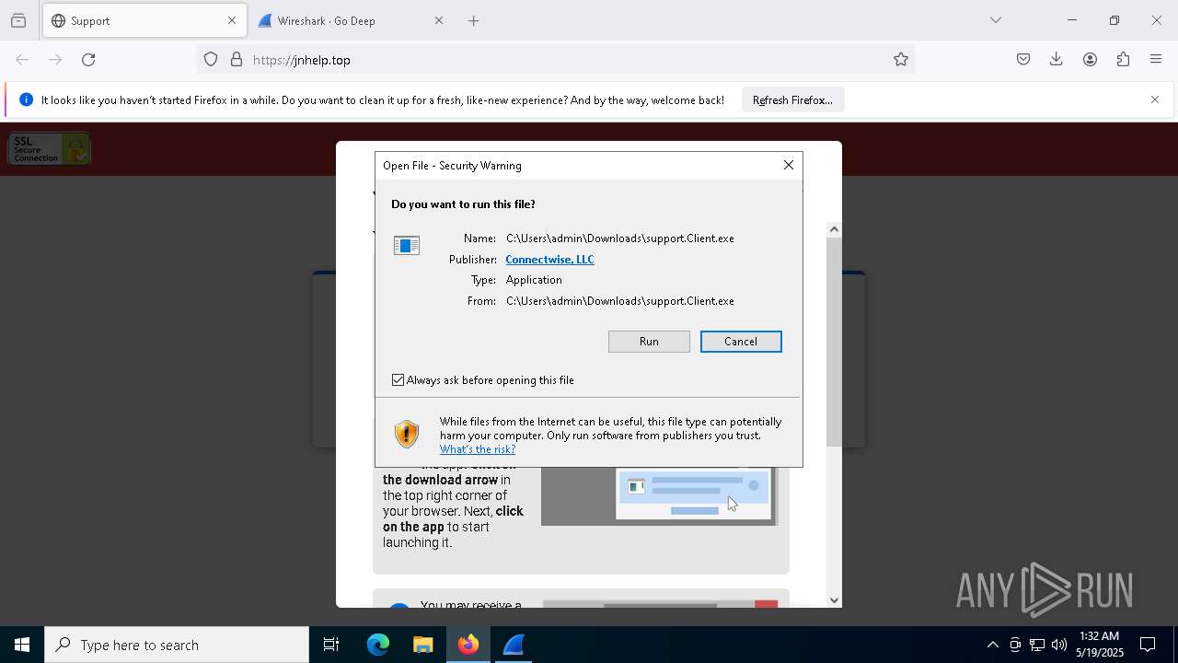Open the Connectwise, LLC publisher link

point(549,260)
